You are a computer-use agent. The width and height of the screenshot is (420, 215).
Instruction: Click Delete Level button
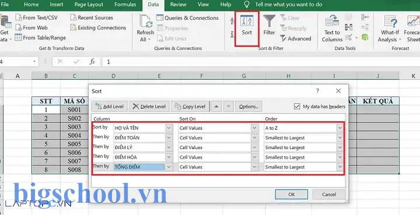coord(149,107)
